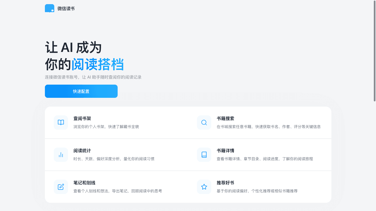
Task: Click the description starting 查看个人划线和想法
Action: [118, 191]
